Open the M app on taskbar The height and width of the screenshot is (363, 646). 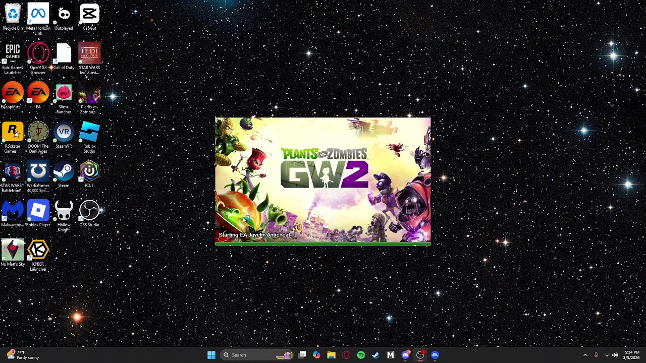[390, 355]
